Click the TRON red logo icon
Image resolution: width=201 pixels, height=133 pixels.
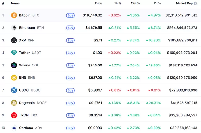(14, 115)
